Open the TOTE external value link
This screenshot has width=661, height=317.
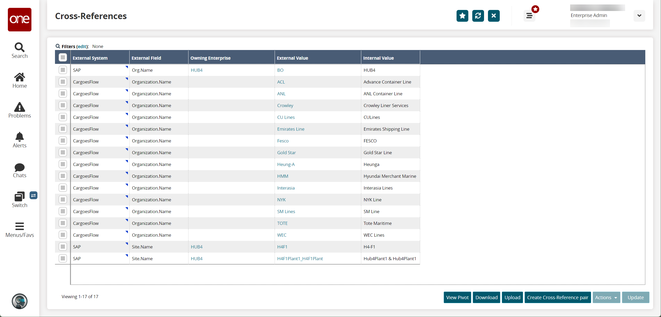point(282,223)
